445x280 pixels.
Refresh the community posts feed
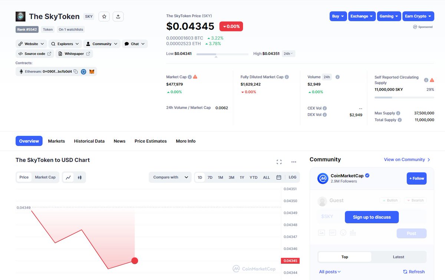click(414, 271)
